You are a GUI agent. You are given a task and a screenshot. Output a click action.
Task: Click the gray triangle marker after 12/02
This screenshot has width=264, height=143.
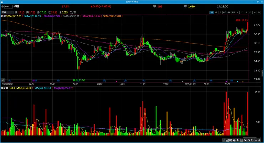point(182,82)
